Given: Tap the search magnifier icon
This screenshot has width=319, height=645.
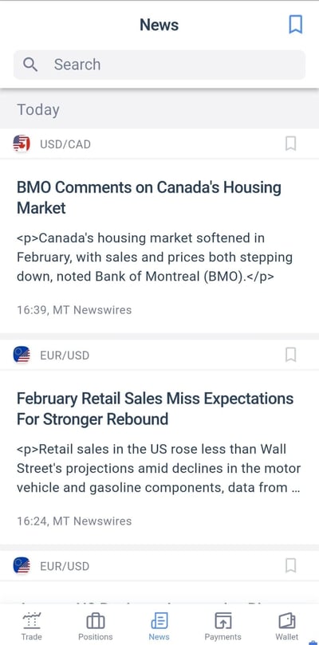Looking at the screenshot, I should pos(30,64).
